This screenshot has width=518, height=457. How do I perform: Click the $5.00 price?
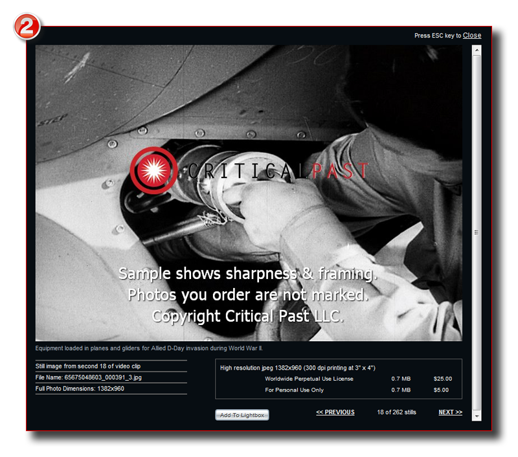click(441, 390)
